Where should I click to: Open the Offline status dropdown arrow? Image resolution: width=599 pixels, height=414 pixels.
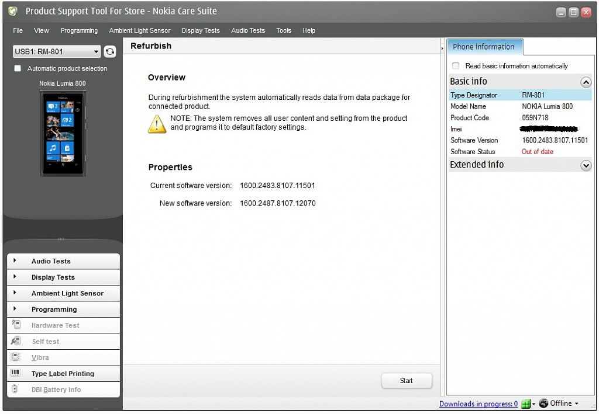coord(576,403)
